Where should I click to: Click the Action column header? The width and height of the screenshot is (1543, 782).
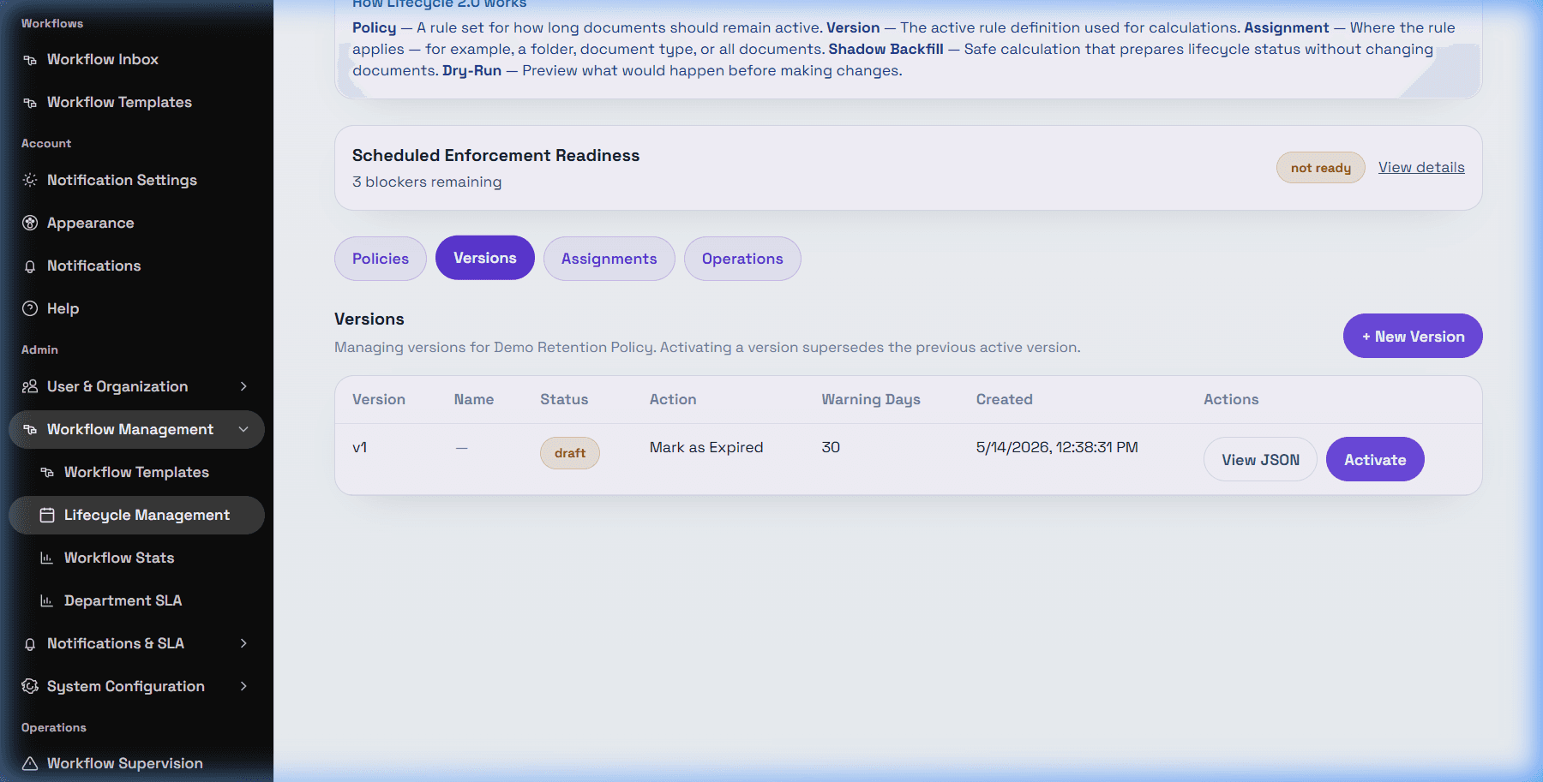click(673, 399)
